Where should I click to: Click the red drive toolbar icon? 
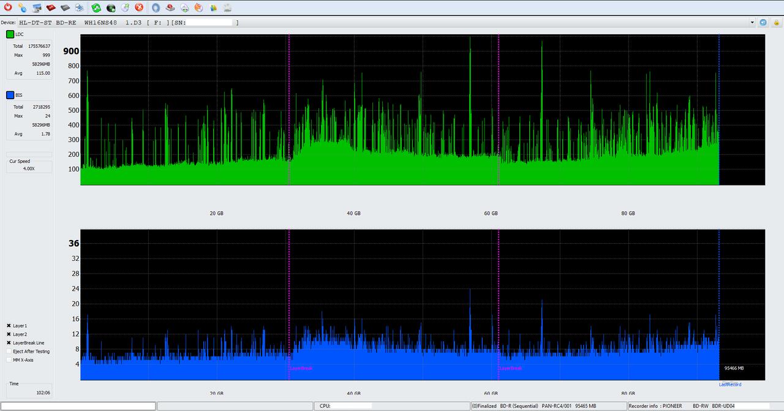click(x=51, y=7)
